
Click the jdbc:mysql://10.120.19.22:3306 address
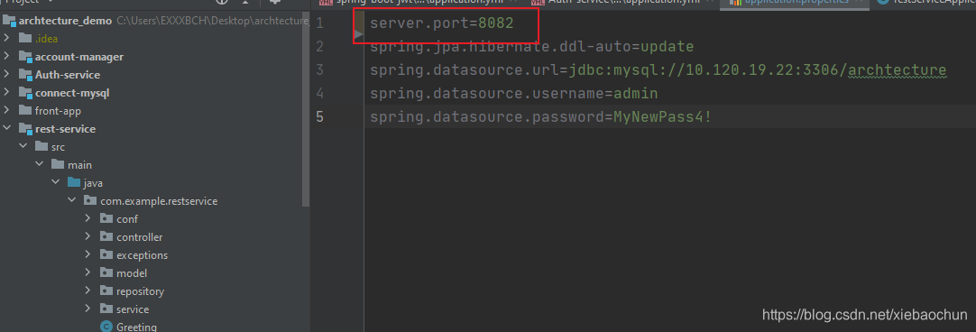click(704, 70)
